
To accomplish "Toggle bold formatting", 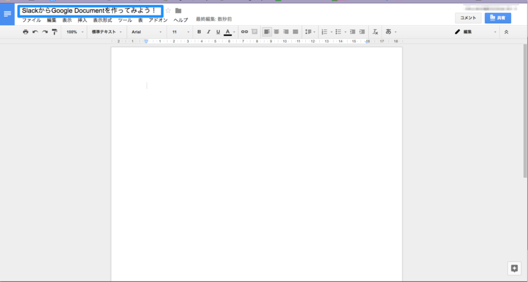I will pos(199,32).
